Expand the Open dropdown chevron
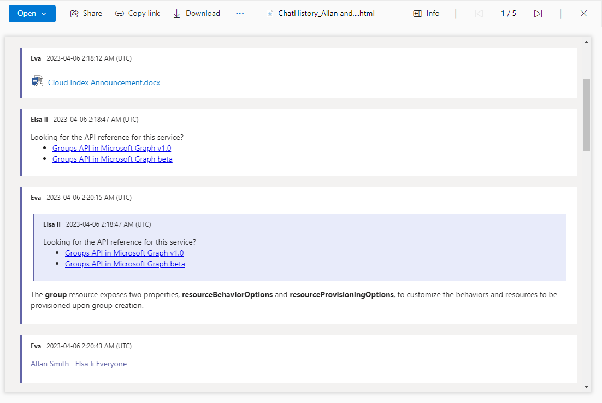 point(44,14)
